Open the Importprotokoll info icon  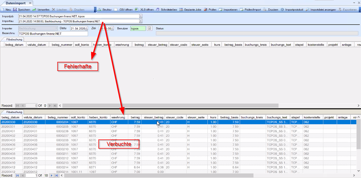282,10
